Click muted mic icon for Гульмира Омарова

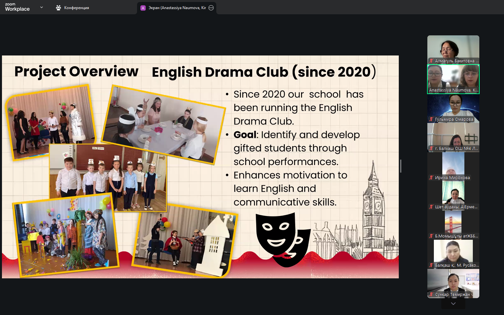[431, 119]
